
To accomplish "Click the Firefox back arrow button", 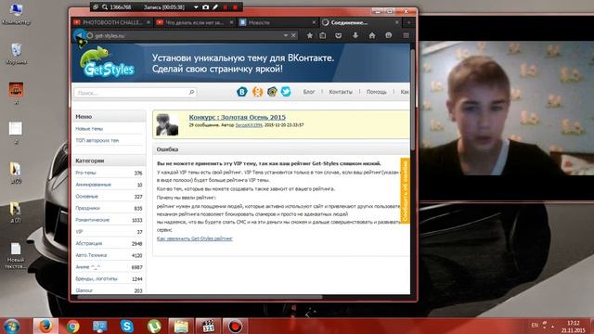I will (80, 35).
